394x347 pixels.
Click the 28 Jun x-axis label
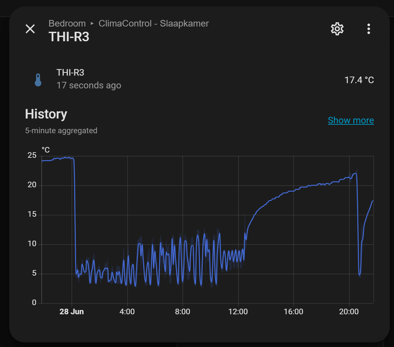[72, 312]
